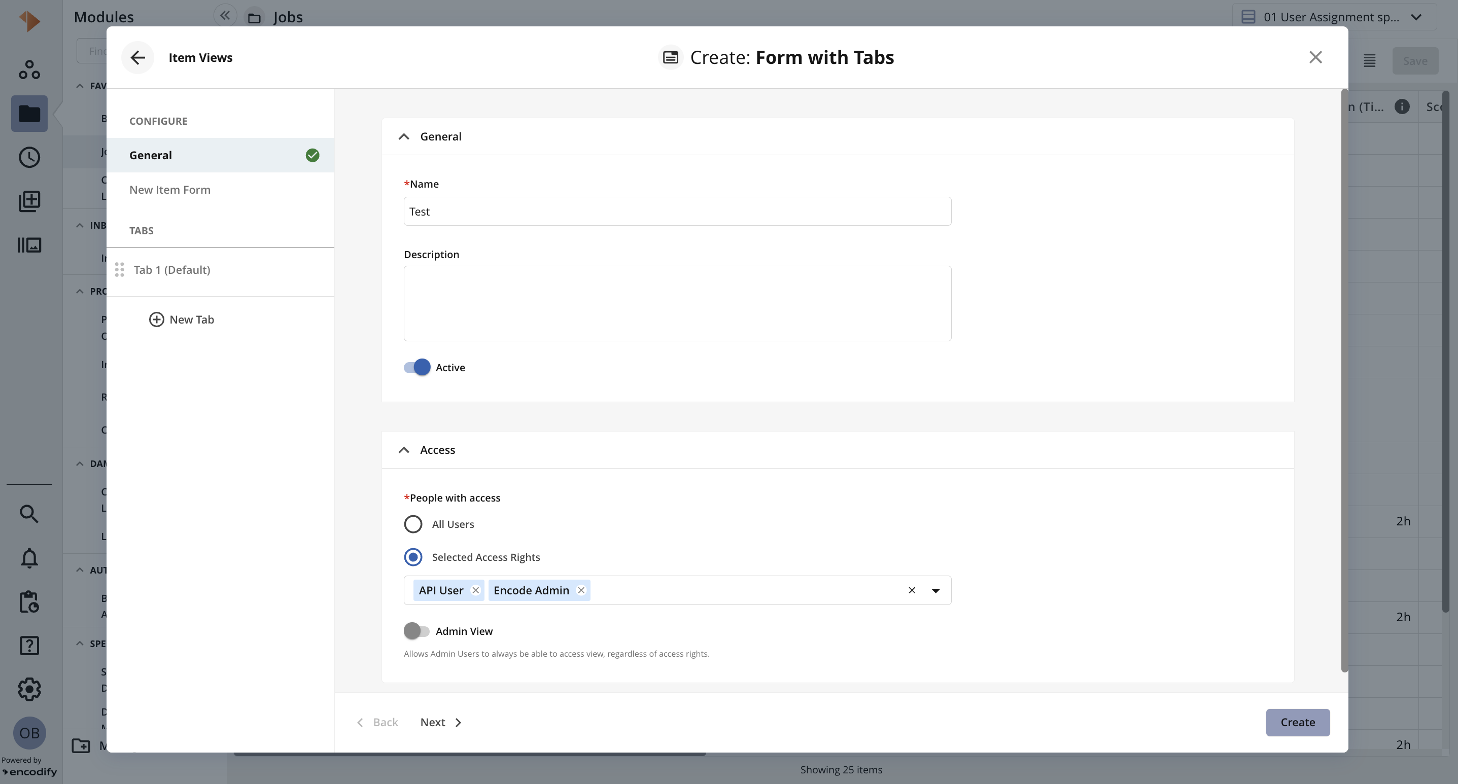Click the dialog vertical scrollbar

coord(1344,381)
